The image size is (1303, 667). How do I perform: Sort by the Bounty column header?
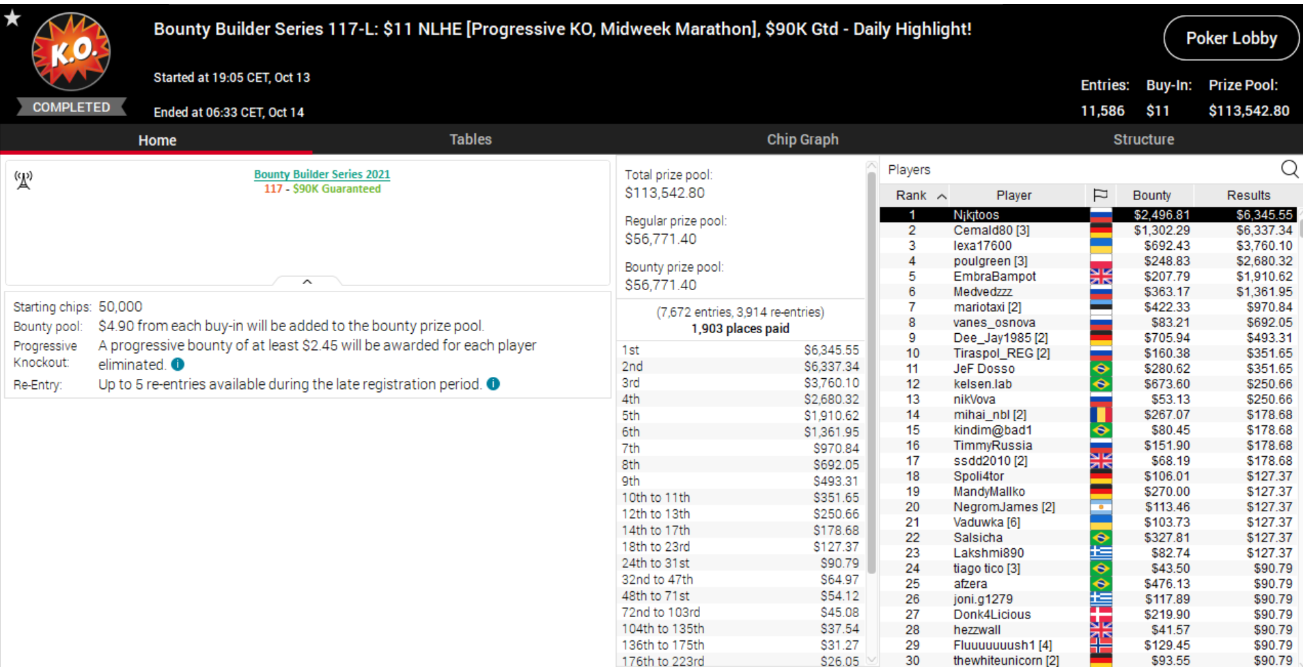(1151, 195)
